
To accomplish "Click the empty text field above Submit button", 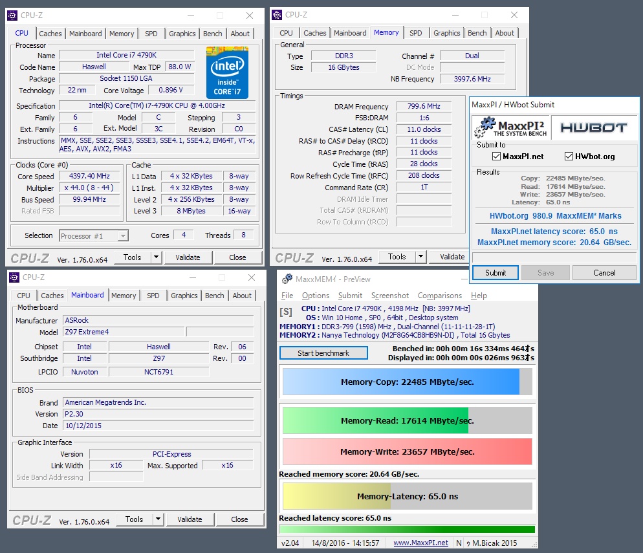I will coord(554,257).
